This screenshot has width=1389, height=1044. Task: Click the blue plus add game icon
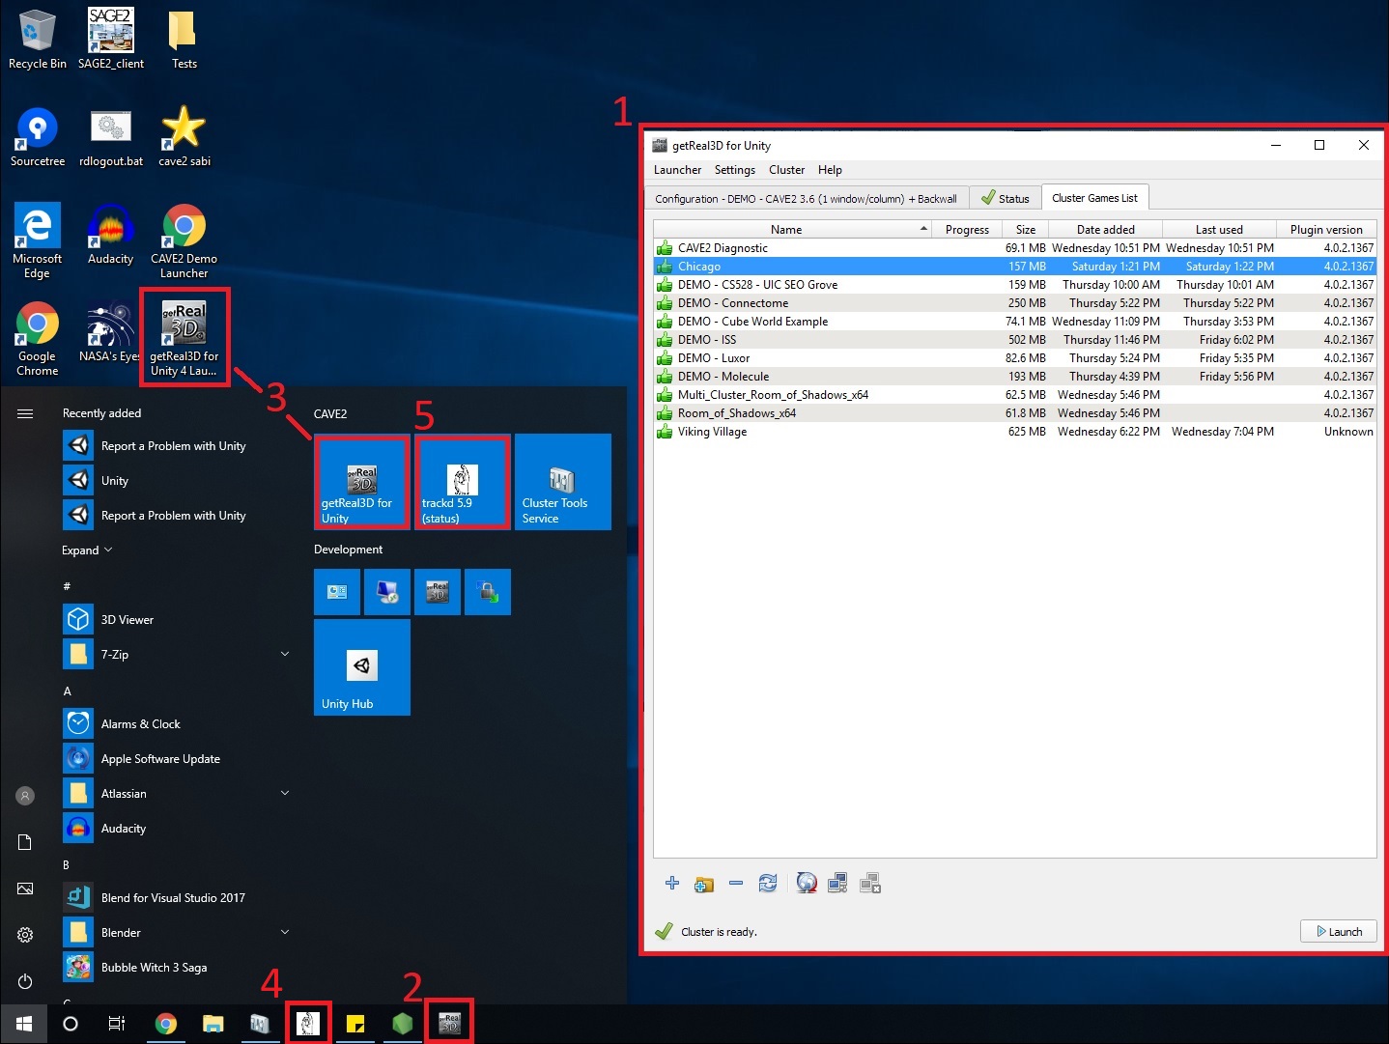672,883
